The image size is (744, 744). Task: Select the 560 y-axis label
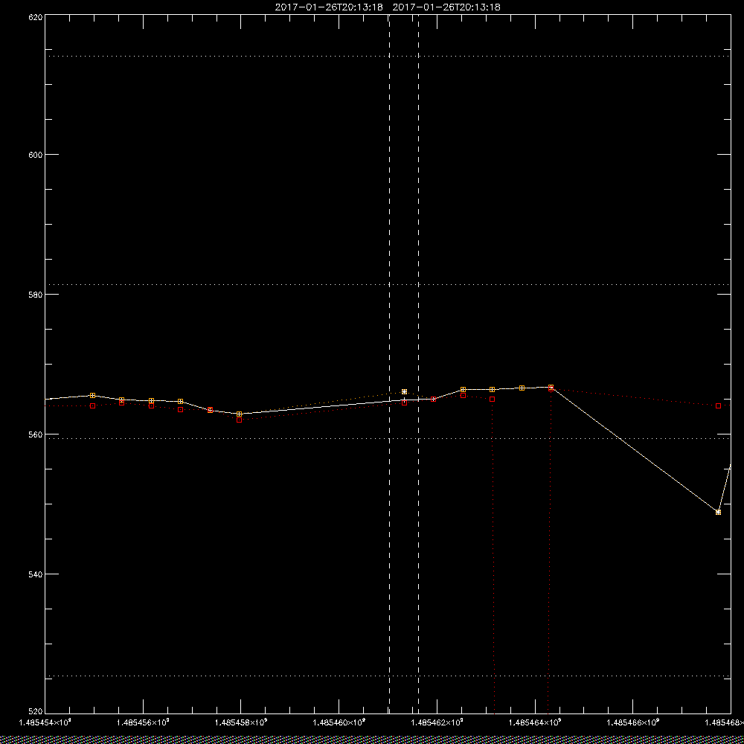pos(36,434)
